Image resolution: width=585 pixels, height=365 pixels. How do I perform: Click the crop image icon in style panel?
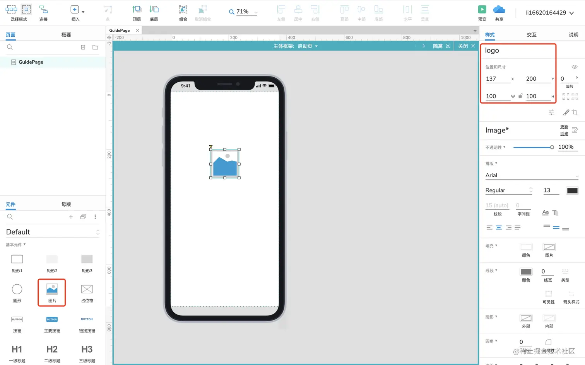575,112
